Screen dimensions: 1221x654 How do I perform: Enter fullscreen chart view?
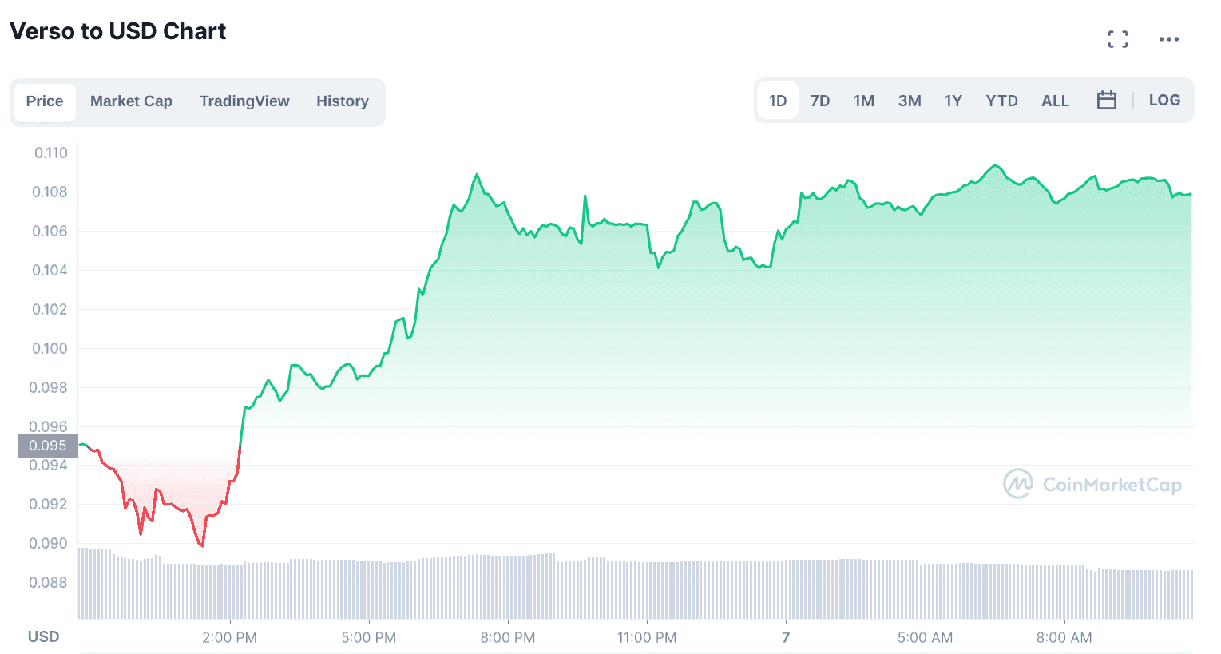tap(1118, 39)
